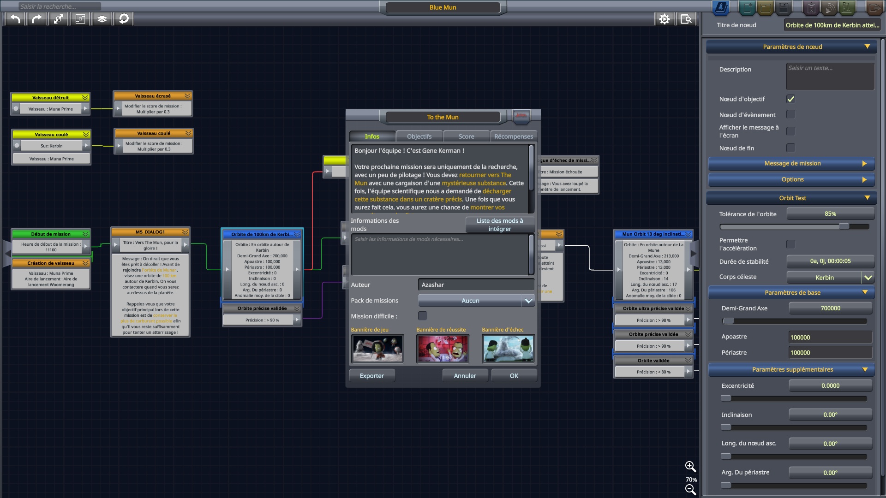Collapse the Vaisseau écrasé node chevron
Image resolution: width=886 pixels, height=498 pixels.
187,96
